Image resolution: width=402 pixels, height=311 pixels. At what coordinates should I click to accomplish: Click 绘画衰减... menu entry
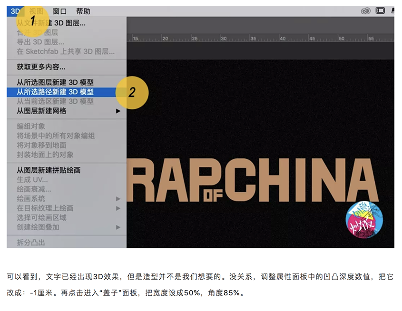[34, 189]
